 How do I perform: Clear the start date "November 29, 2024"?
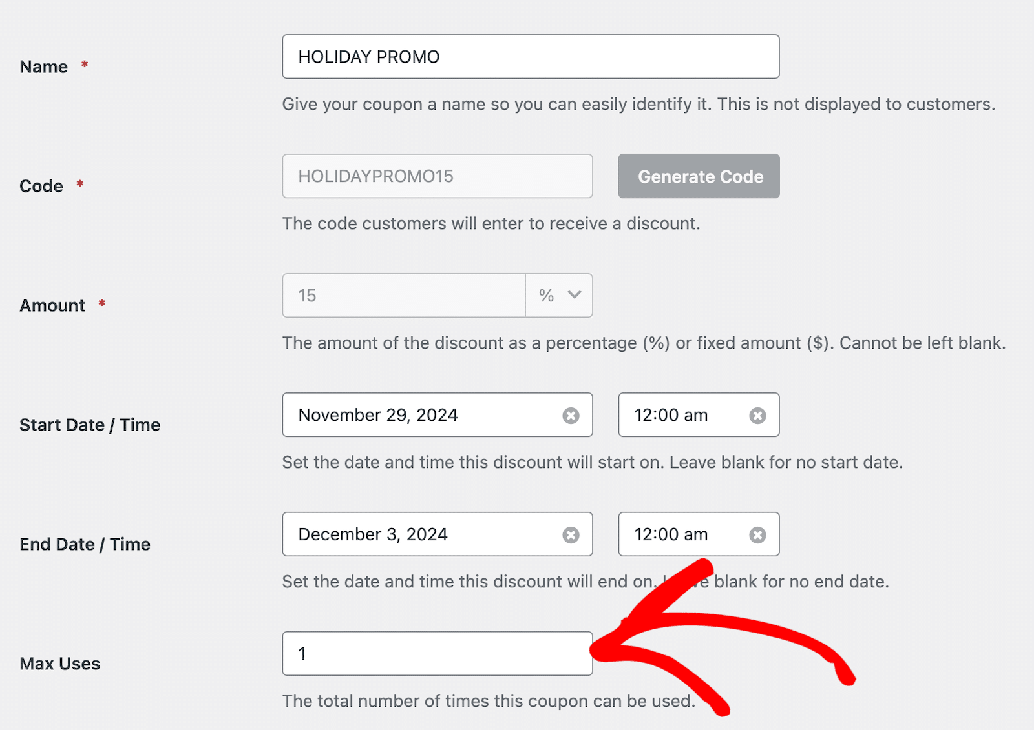(x=569, y=415)
